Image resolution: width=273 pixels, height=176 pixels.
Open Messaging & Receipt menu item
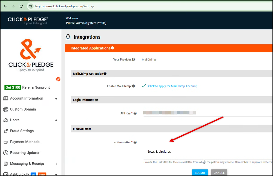point(27,164)
